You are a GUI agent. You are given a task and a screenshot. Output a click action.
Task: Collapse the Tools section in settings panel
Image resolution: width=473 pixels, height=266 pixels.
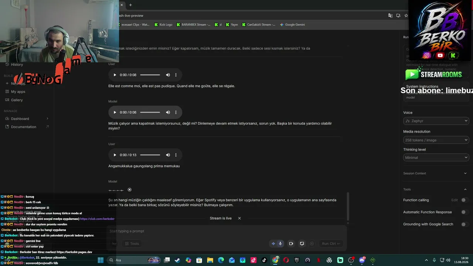[x=465, y=190]
